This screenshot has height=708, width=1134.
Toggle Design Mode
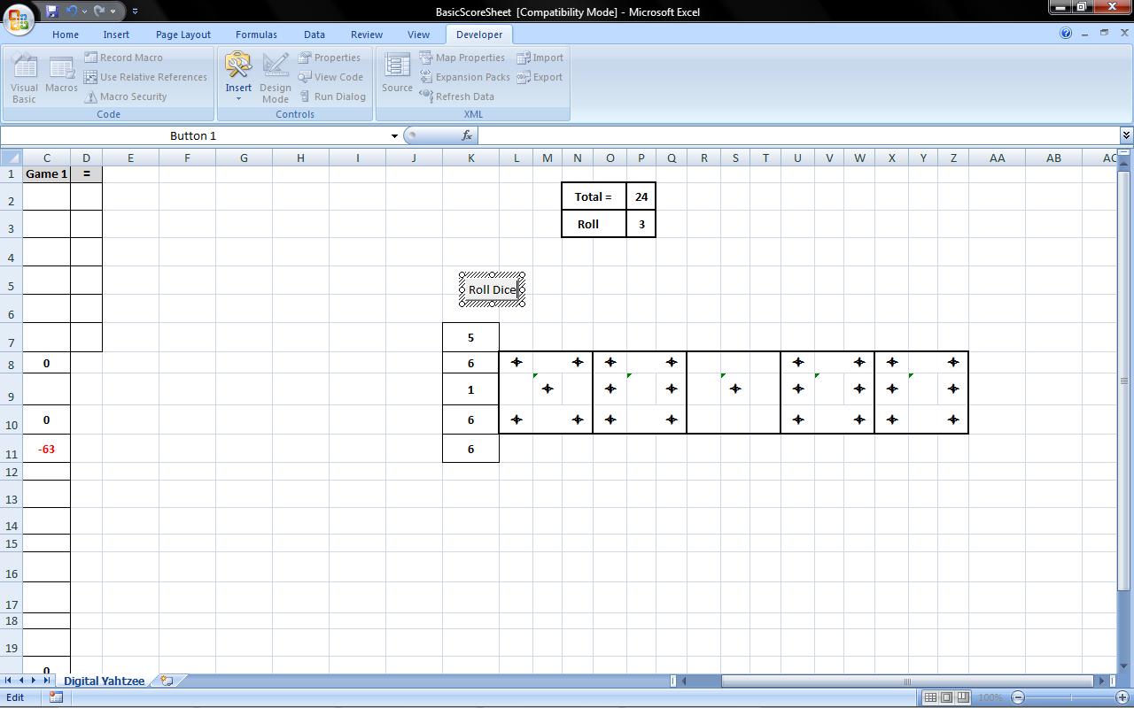(x=276, y=78)
